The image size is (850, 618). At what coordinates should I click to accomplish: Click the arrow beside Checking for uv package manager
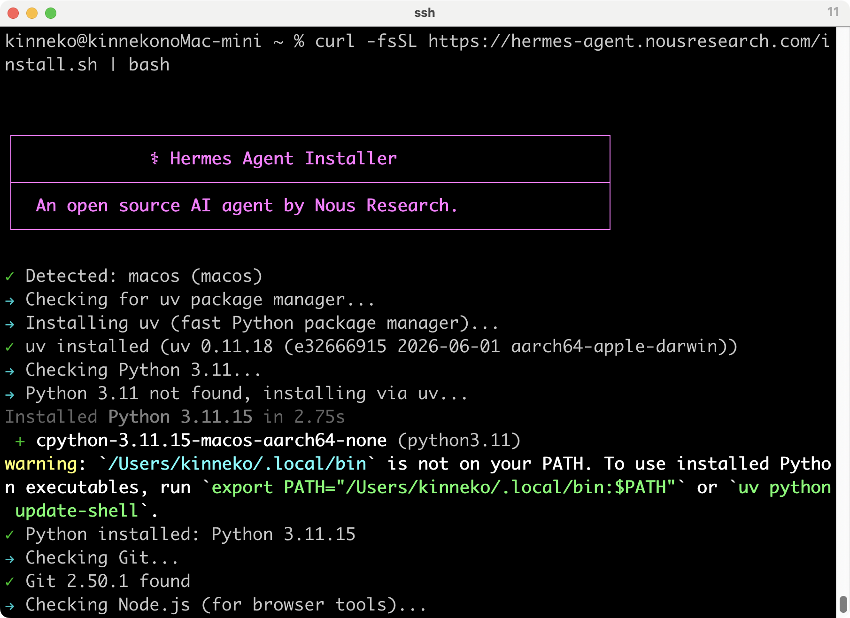[x=9, y=301]
